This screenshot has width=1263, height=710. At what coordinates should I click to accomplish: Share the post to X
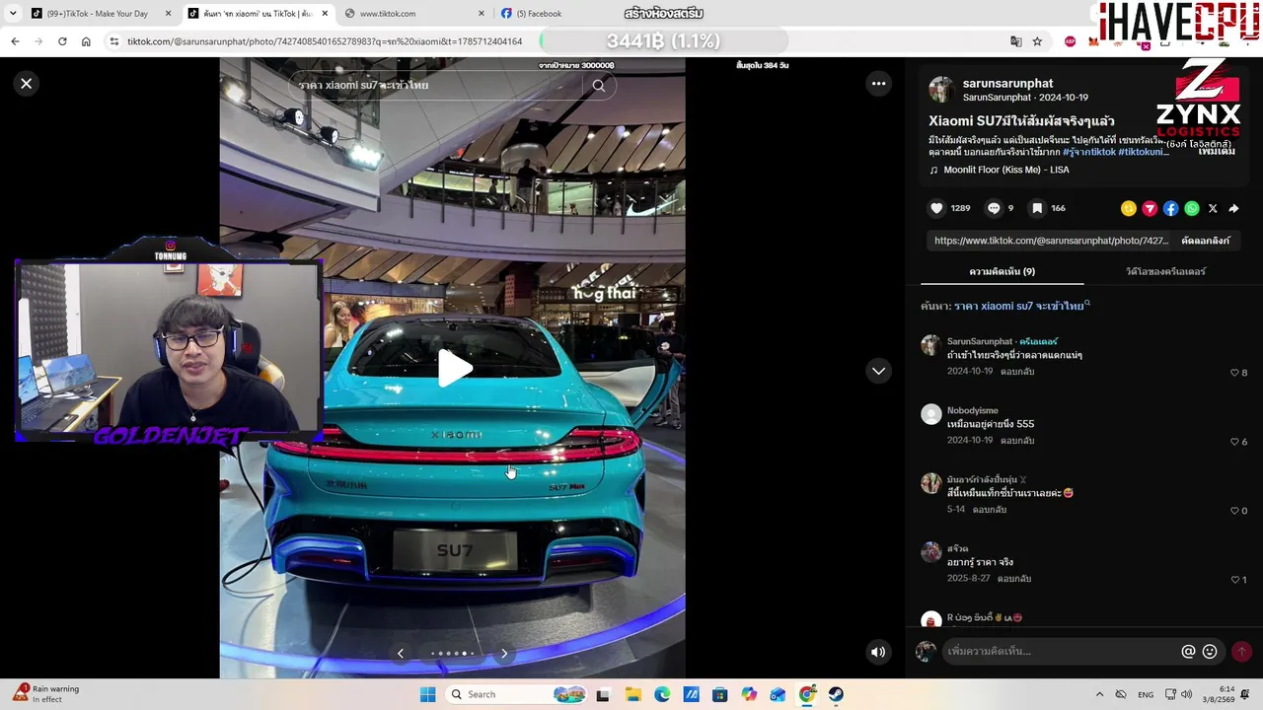click(1213, 208)
